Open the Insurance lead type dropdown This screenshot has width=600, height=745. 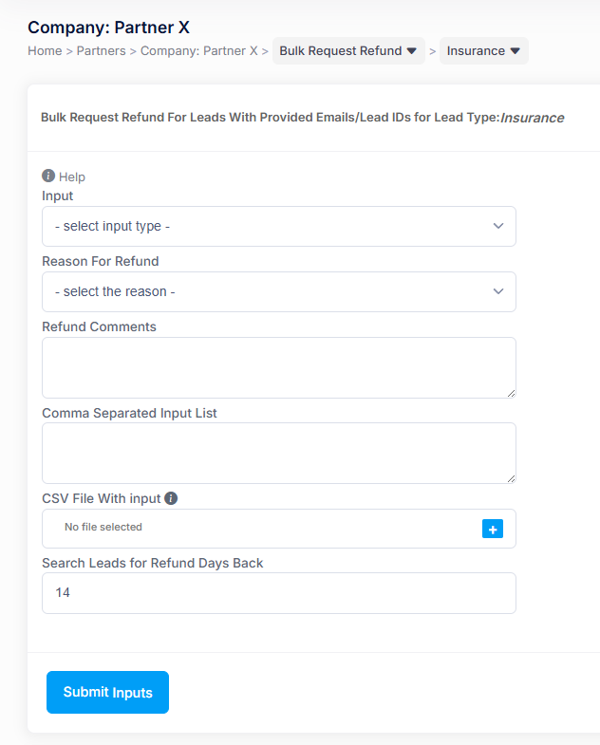tap(483, 51)
